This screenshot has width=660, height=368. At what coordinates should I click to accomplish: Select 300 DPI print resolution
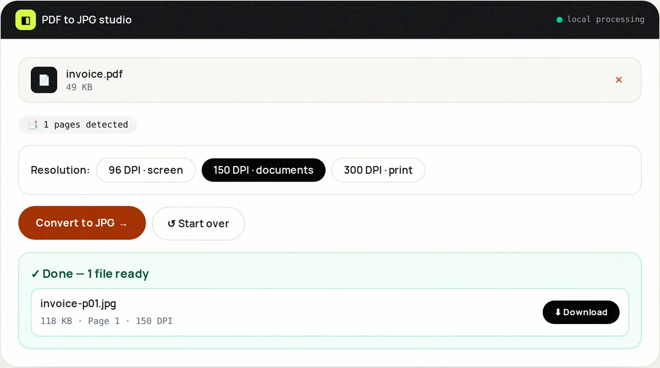(x=378, y=170)
